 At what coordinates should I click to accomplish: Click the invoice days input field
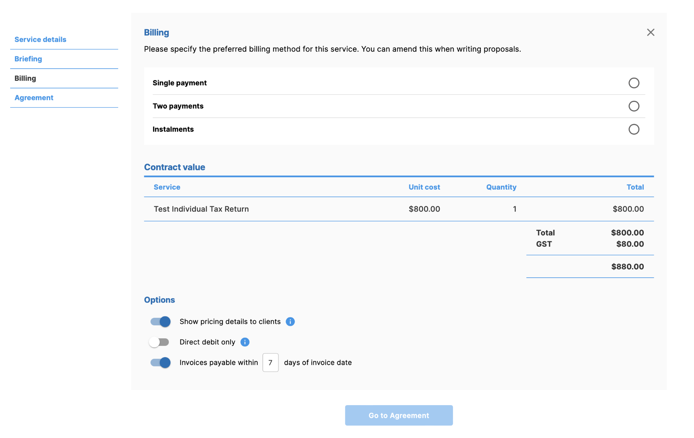click(270, 363)
